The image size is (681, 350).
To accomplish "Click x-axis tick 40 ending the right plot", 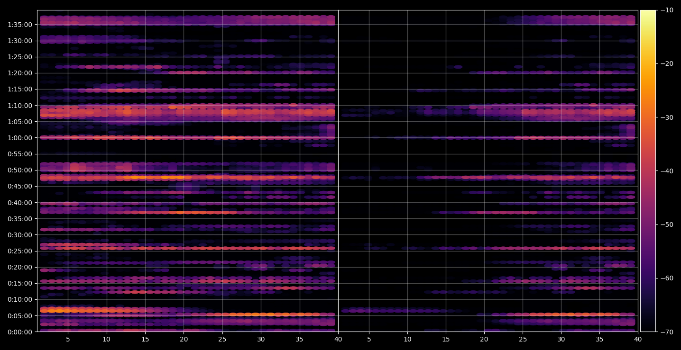I will tap(638, 339).
